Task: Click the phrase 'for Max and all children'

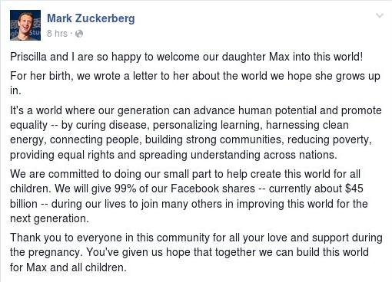Action: point(68,267)
